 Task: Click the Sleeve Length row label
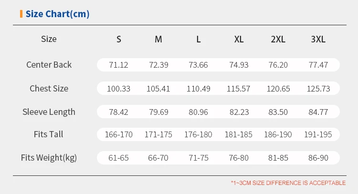click(x=49, y=112)
